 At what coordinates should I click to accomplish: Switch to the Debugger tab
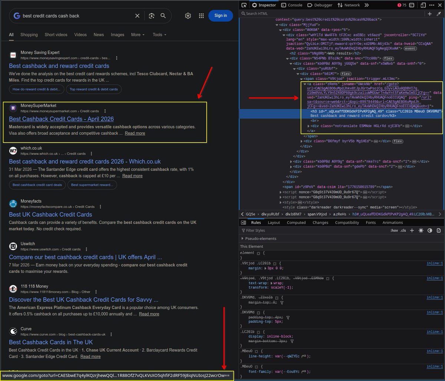[320, 5]
